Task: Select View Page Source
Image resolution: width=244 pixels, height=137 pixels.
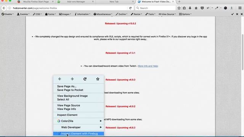Action: [79, 105]
